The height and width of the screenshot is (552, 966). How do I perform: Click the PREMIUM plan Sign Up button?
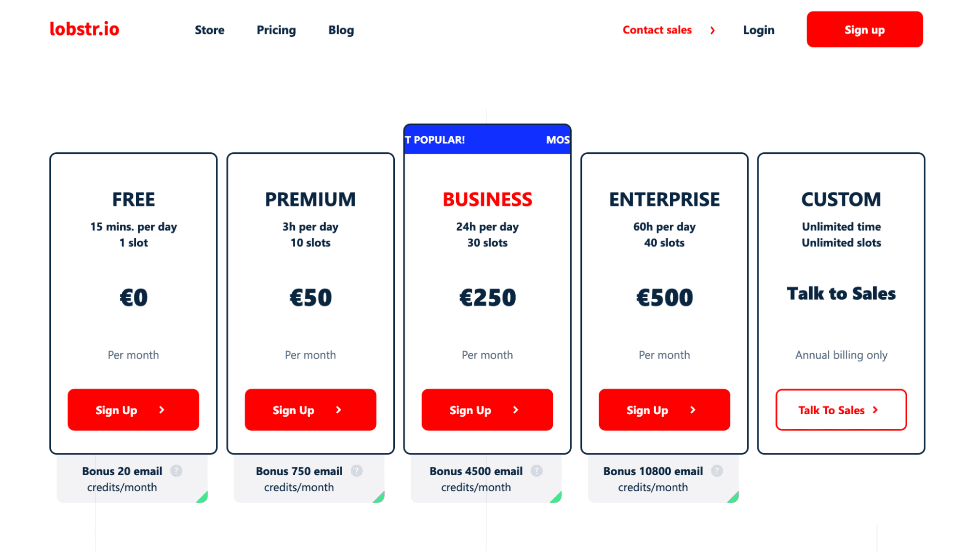pos(311,409)
